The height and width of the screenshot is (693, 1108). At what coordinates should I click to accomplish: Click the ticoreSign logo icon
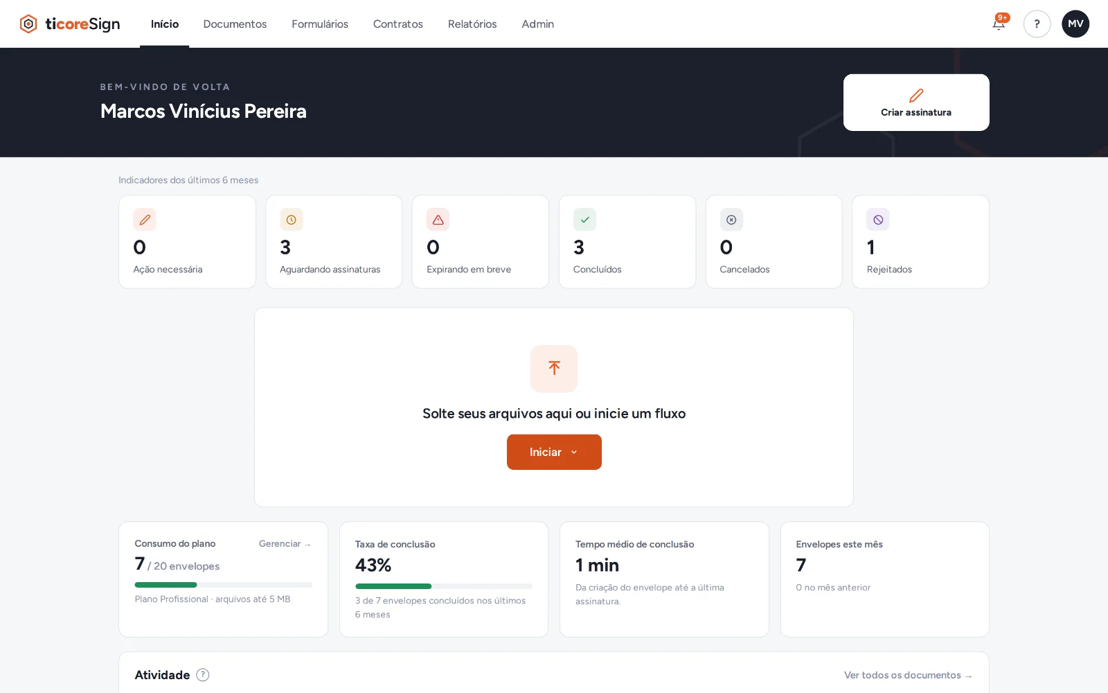coord(28,24)
